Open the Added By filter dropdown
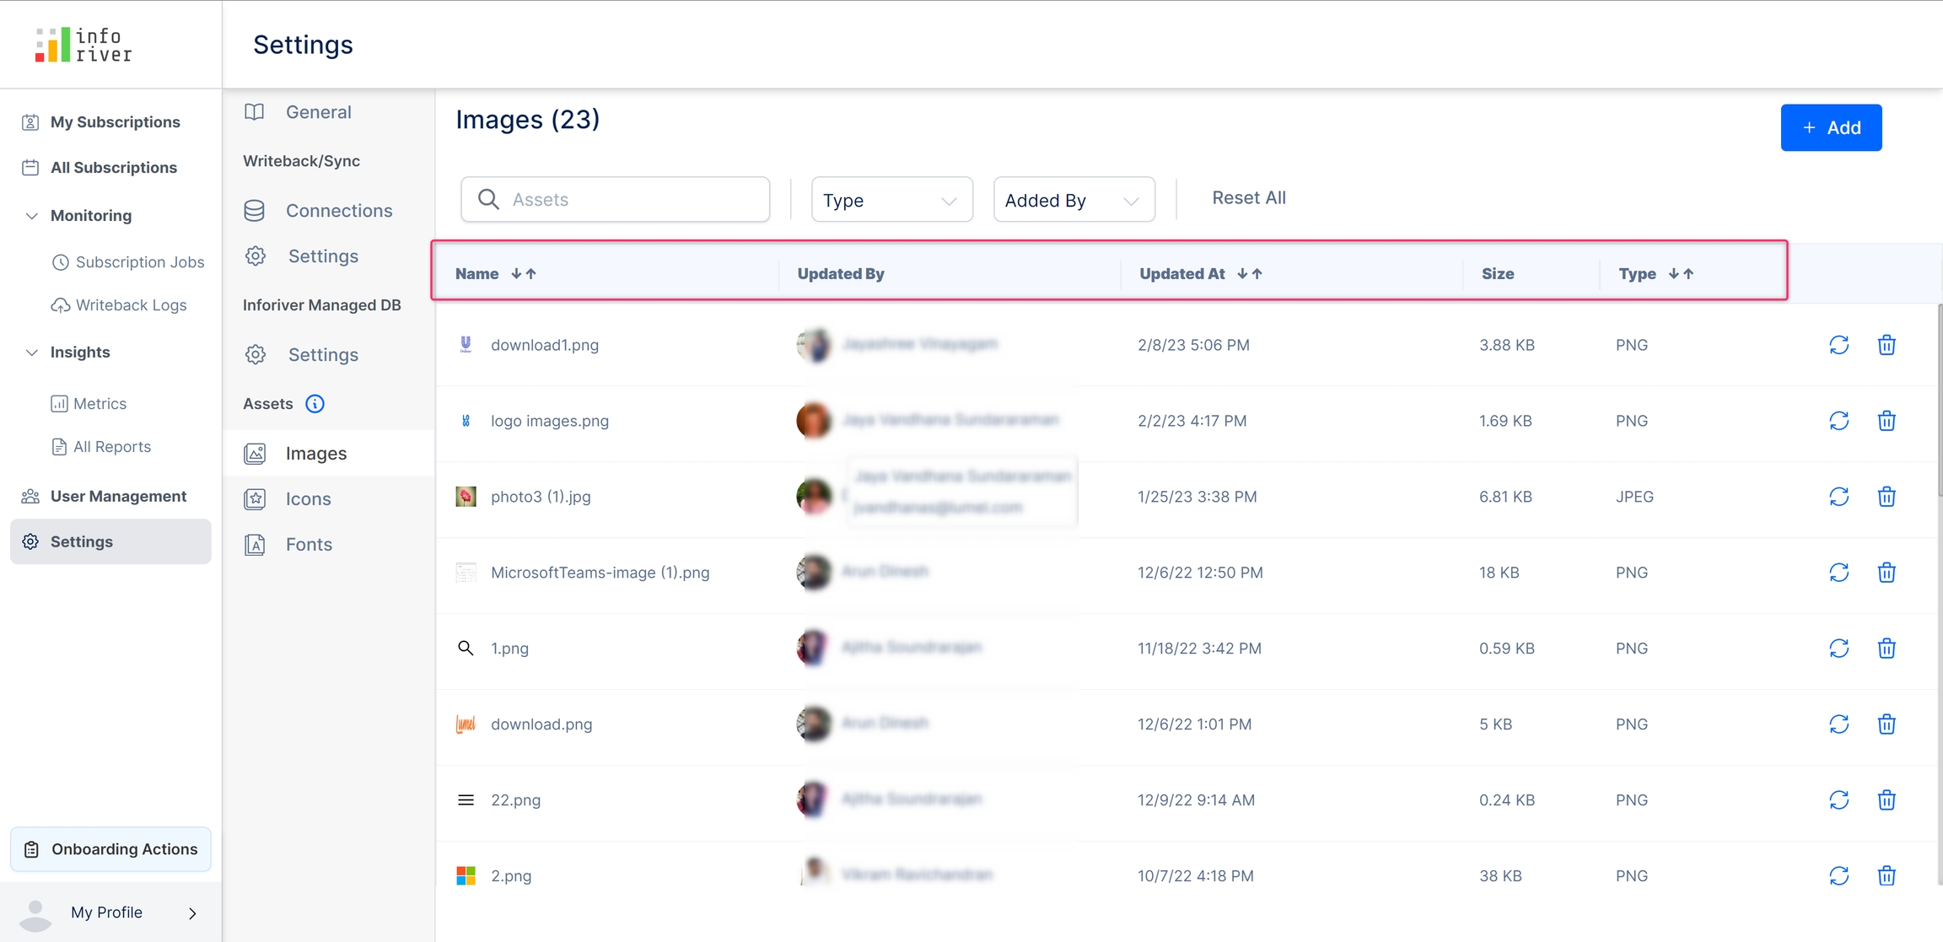The image size is (1943, 942). [1074, 200]
